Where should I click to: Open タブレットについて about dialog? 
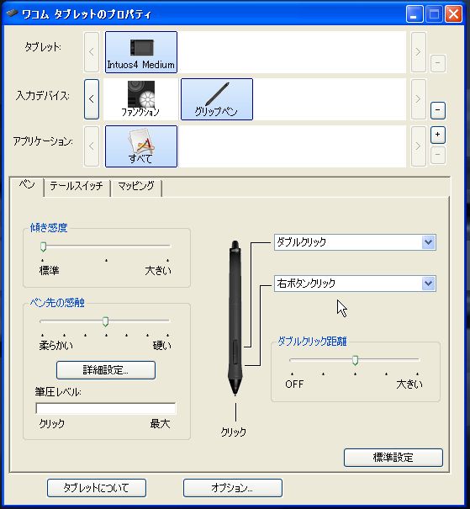point(97,488)
